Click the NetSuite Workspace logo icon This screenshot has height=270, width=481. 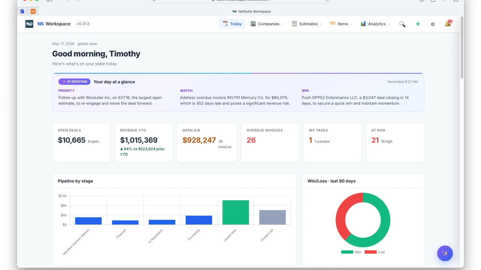point(29,24)
